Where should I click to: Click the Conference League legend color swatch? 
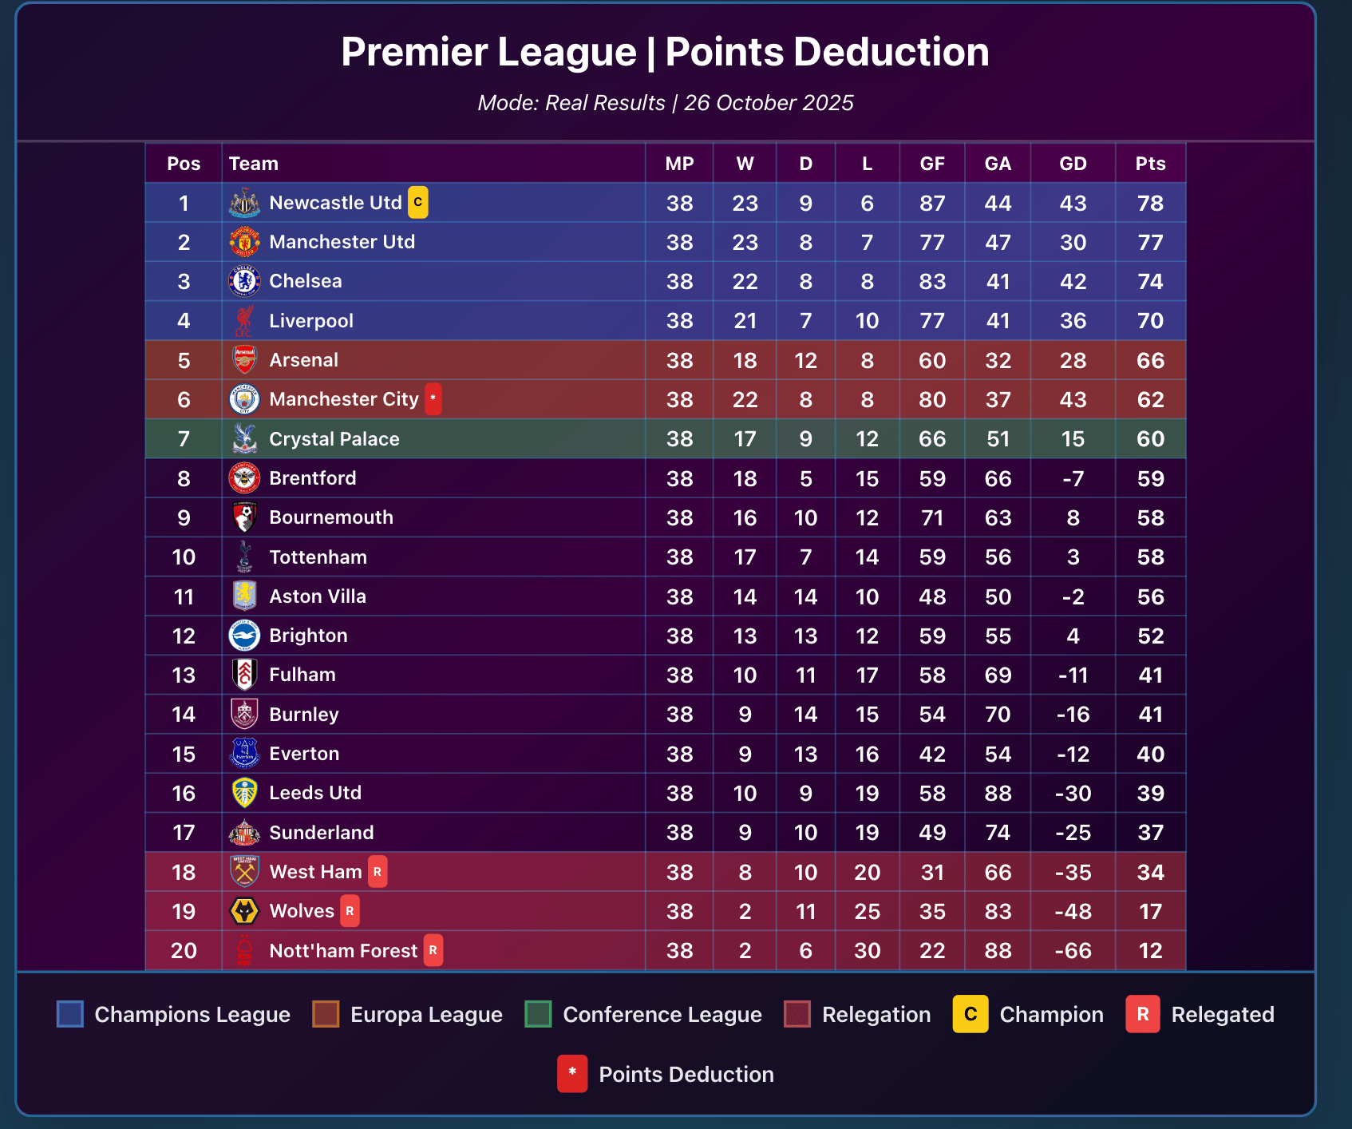pos(538,1014)
